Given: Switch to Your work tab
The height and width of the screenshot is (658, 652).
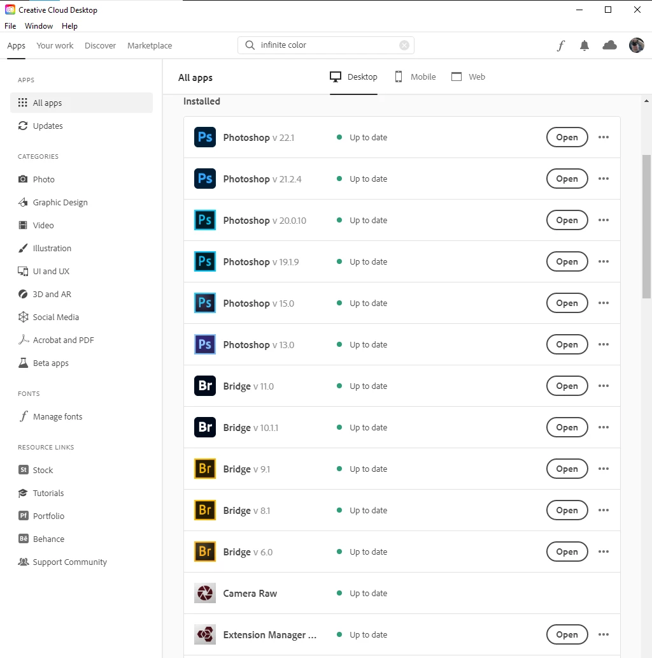Looking at the screenshot, I should [55, 45].
